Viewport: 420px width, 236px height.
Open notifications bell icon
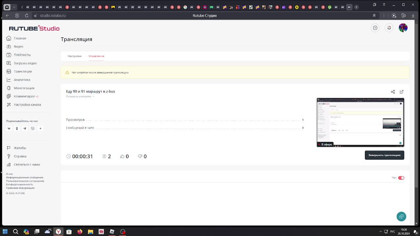pos(389,28)
